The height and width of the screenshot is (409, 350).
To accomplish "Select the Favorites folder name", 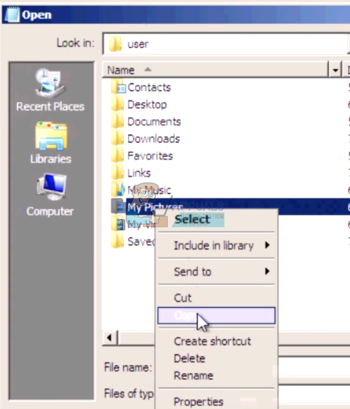I will (x=150, y=156).
